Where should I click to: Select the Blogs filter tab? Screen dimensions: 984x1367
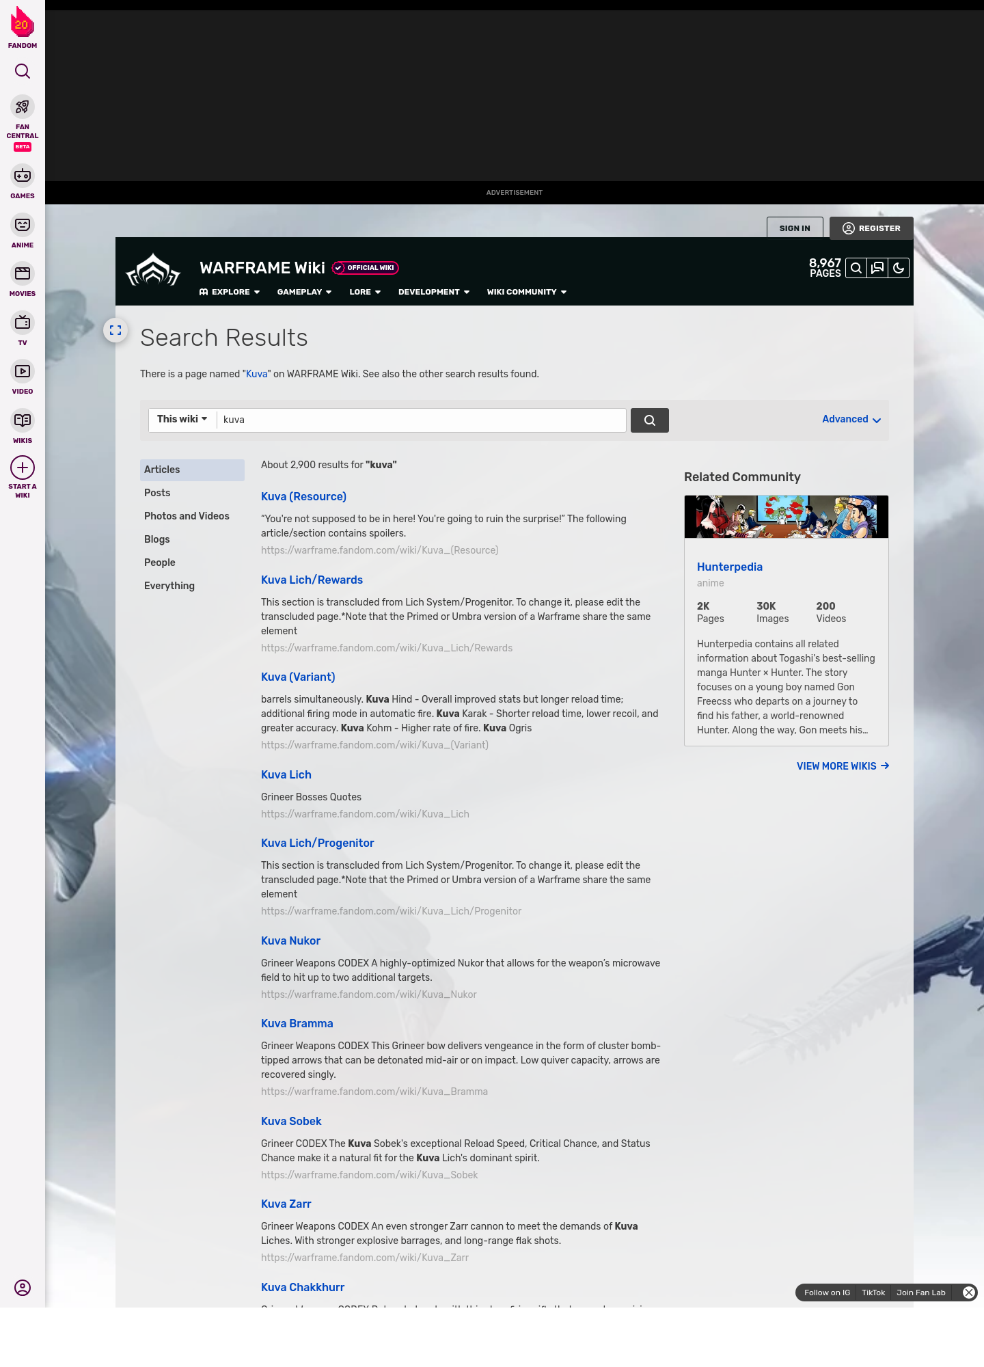[192, 539]
